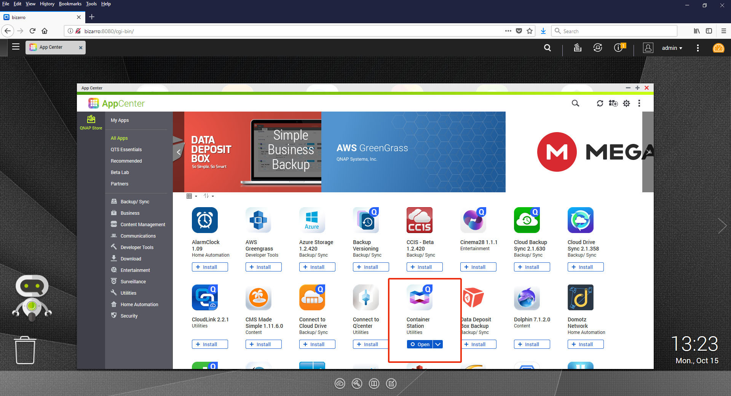Open QTS desktop search icon
The width and height of the screenshot is (731, 396).
click(547, 48)
